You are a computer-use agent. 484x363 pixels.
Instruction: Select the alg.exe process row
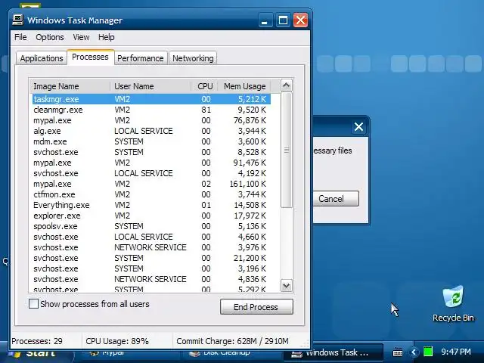pyautogui.click(x=151, y=131)
